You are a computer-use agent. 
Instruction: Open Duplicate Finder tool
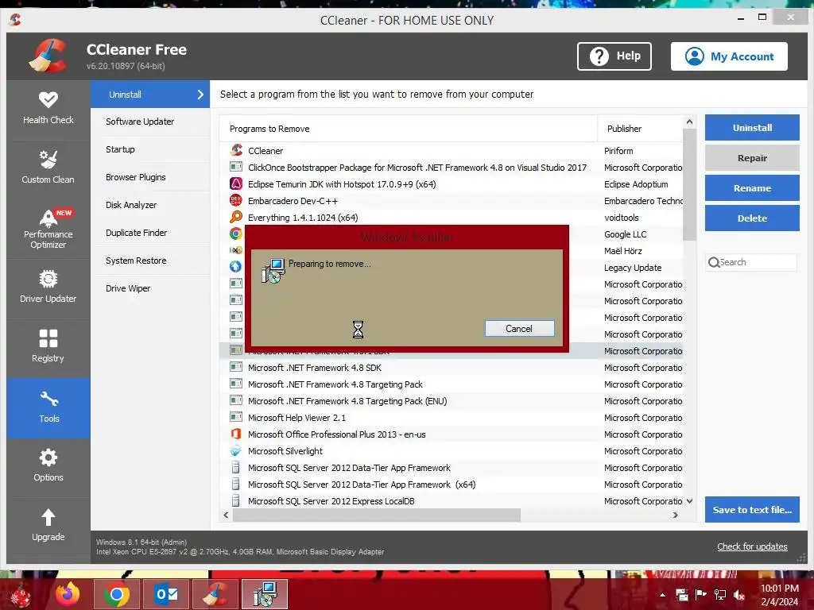(150, 233)
